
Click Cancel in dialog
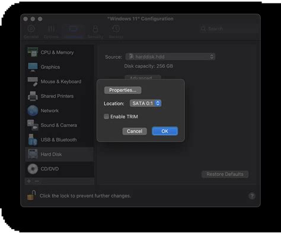[135, 132]
